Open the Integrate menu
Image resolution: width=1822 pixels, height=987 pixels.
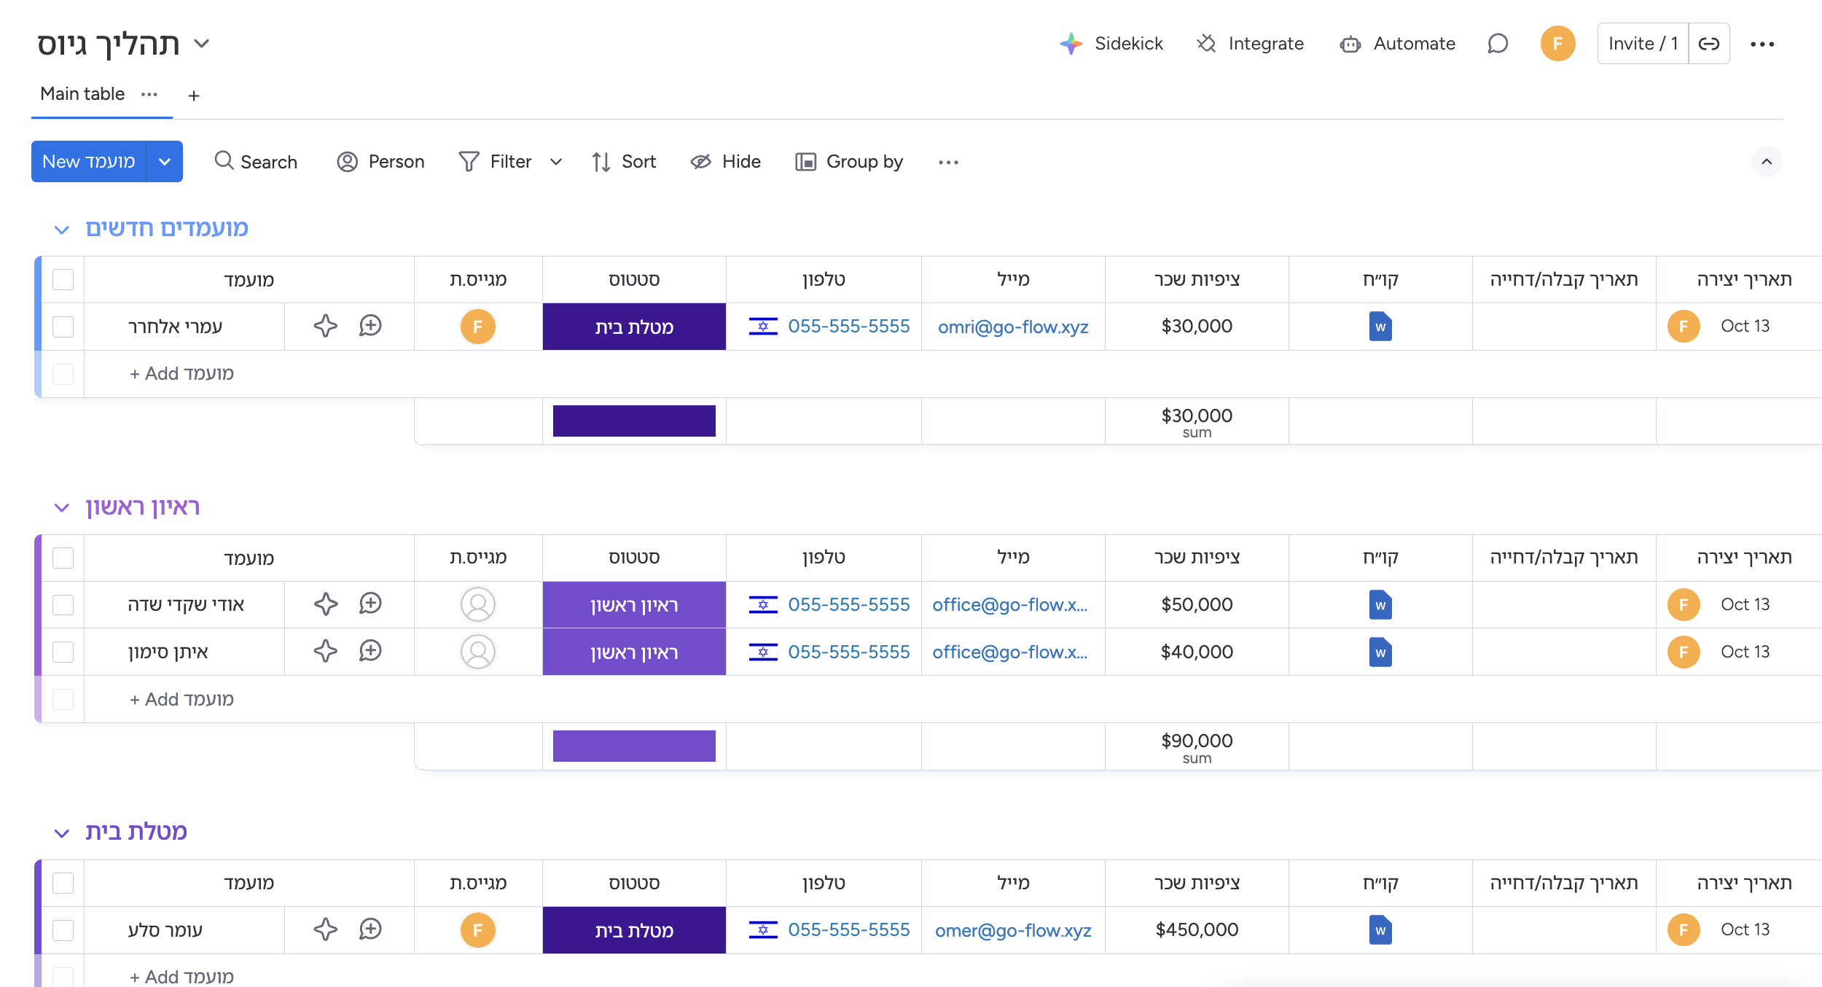click(x=1251, y=44)
